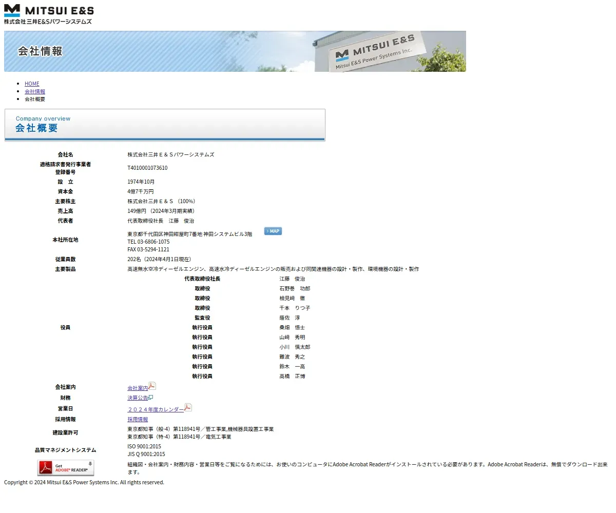
Task: Select employee count 202名
Action: click(134, 259)
